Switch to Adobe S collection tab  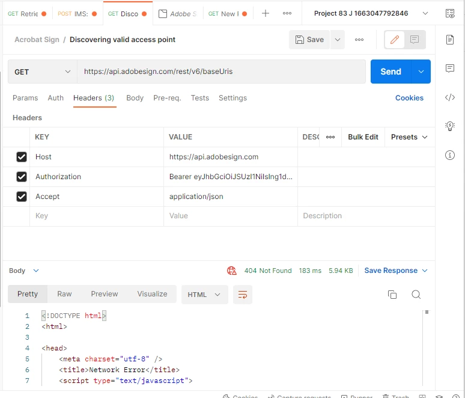[178, 14]
